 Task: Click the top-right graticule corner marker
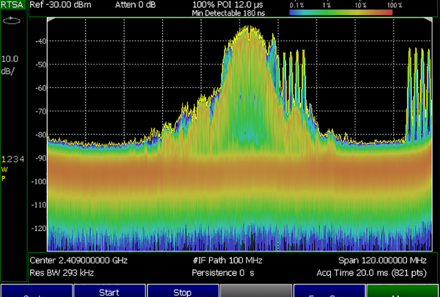(x=430, y=20)
